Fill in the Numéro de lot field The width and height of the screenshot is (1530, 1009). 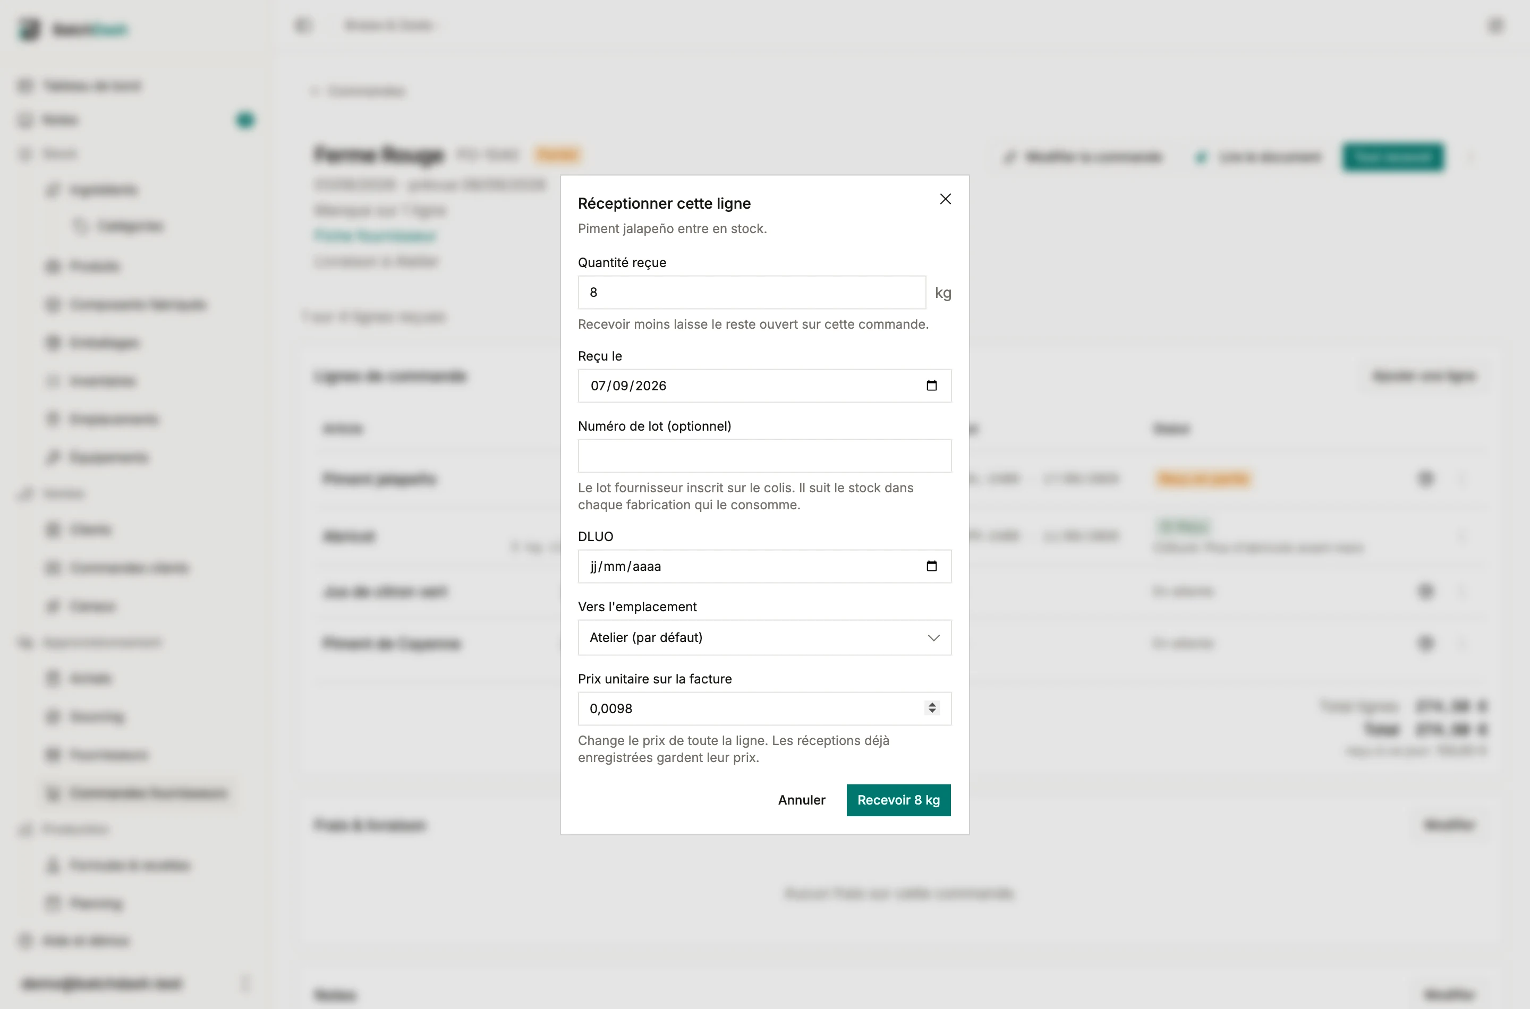tap(764, 456)
